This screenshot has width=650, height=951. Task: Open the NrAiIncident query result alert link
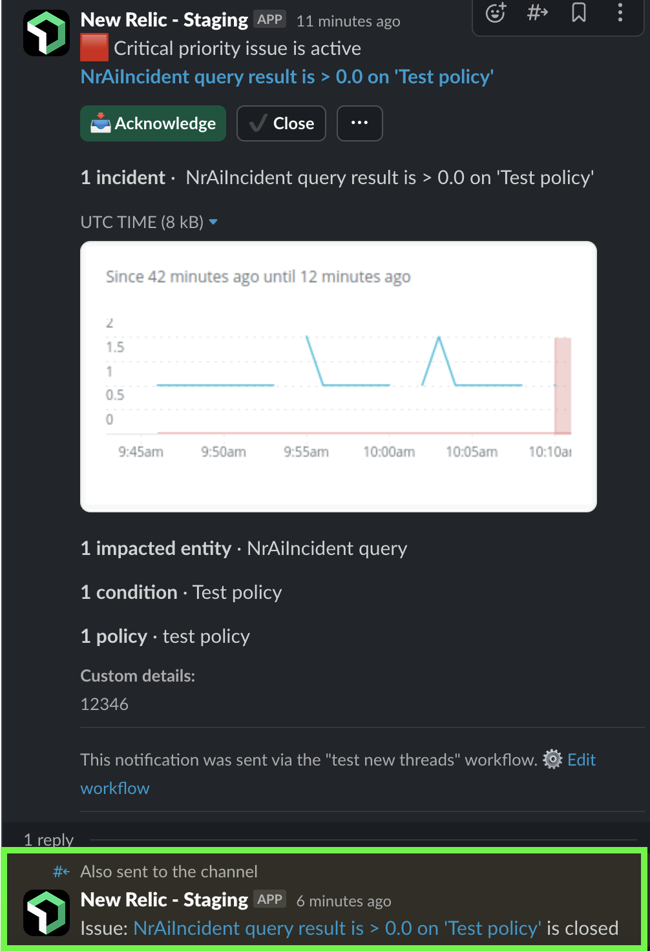pyautogui.click(x=286, y=77)
